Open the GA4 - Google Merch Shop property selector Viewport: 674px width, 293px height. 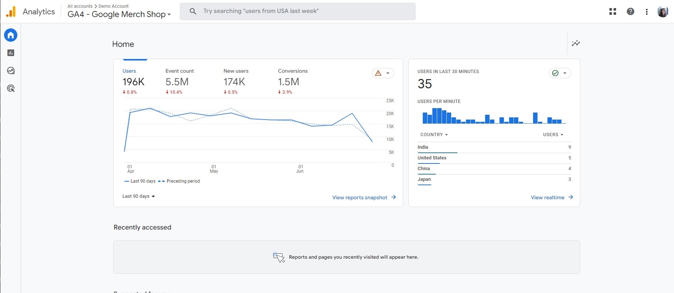pos(119,14)
